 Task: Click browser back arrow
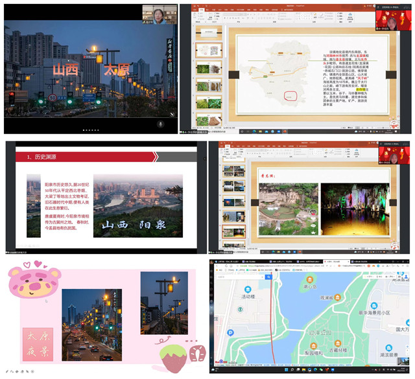click(x=217, y=266)
